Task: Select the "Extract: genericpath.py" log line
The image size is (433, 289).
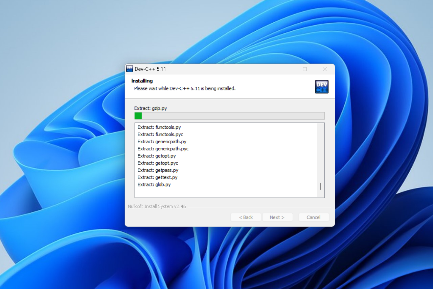Action: [x=162, y=142]
